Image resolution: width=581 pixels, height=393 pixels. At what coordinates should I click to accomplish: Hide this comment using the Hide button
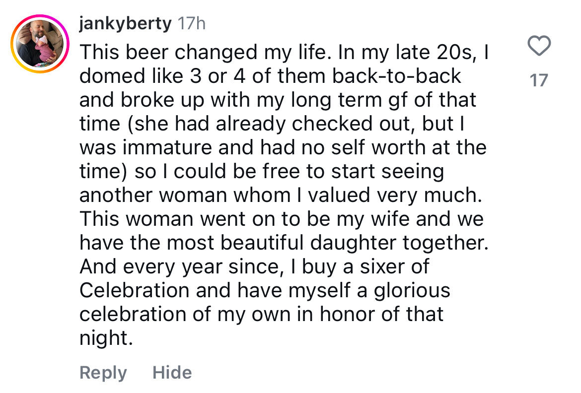pos(172,372)
